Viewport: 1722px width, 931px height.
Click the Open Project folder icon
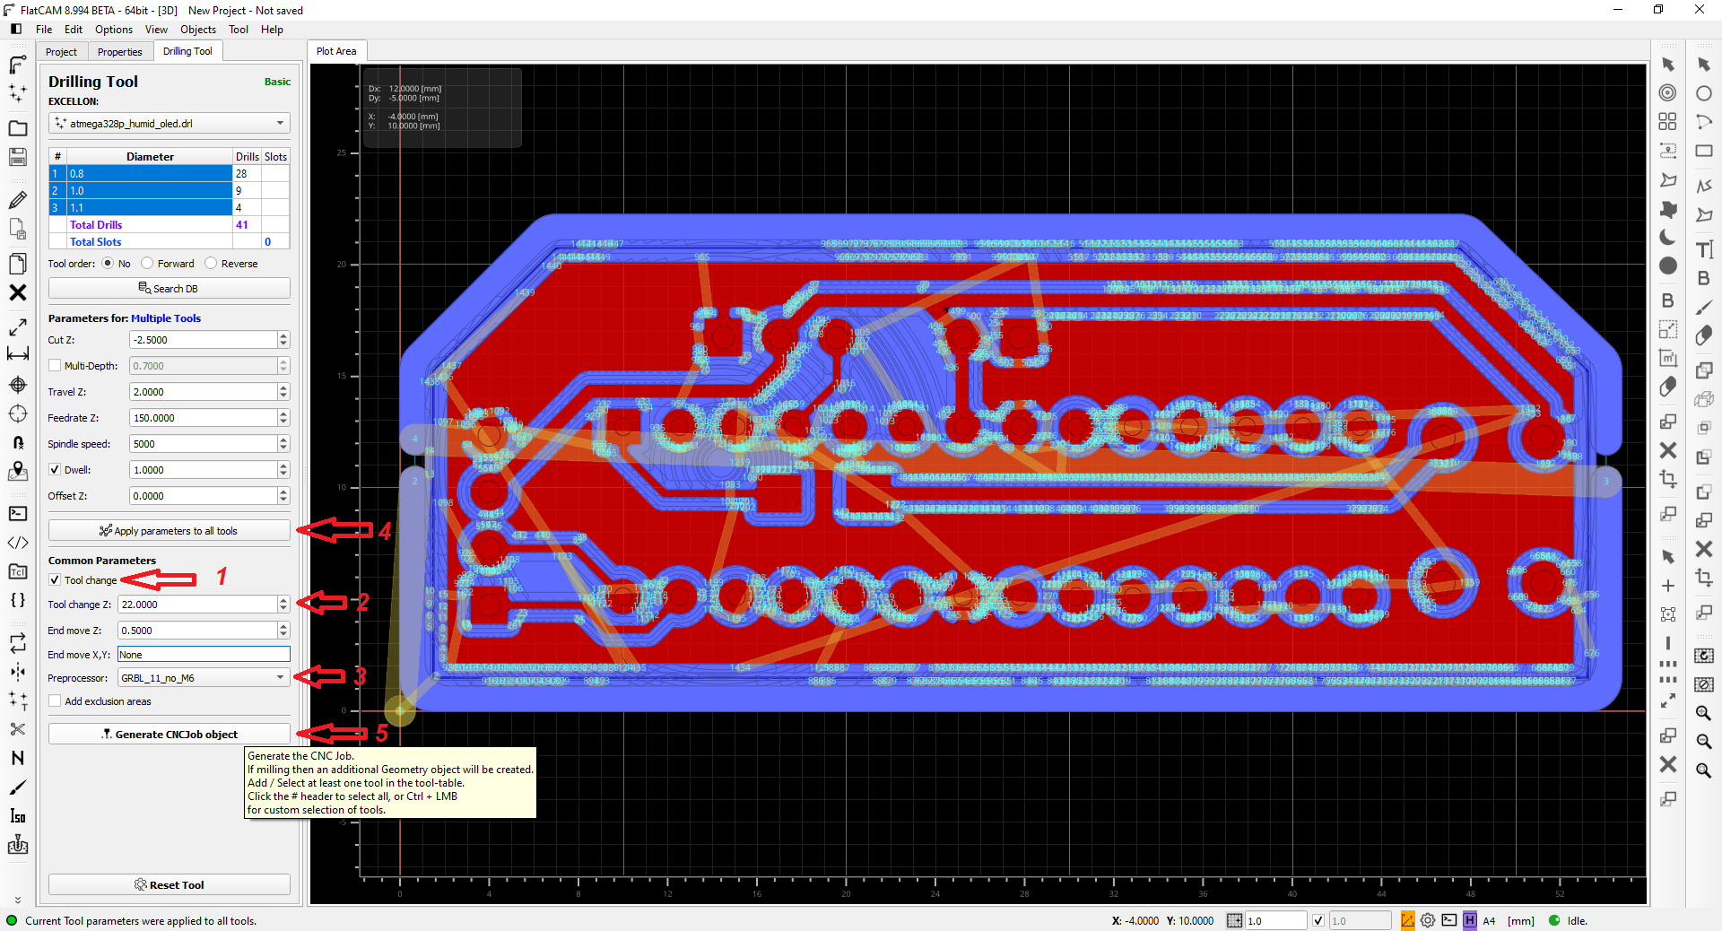pyautogui.click(x=17, y=128)
